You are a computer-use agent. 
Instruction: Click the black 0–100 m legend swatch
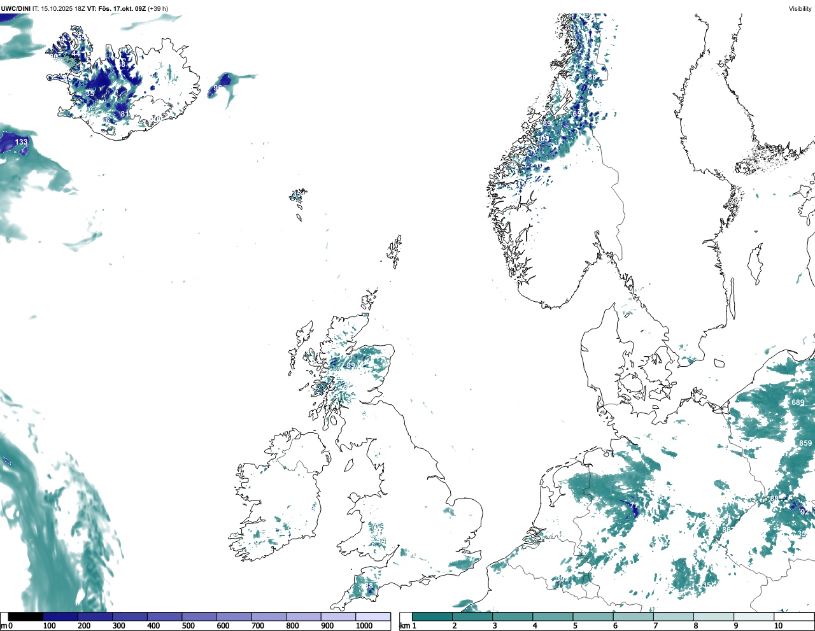click(x=25, y=616)
